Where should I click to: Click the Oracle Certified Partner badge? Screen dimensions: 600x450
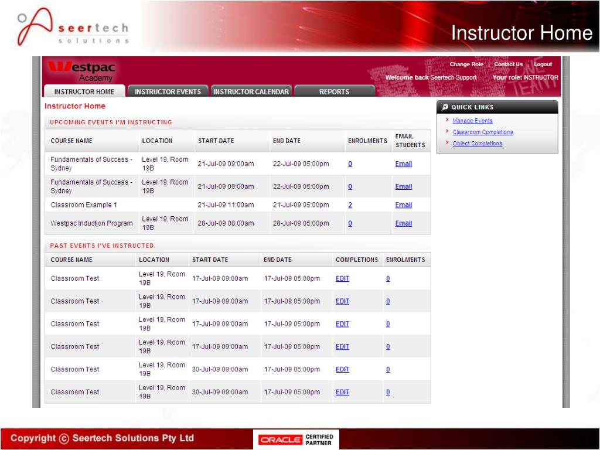click(x=296, y=439)
